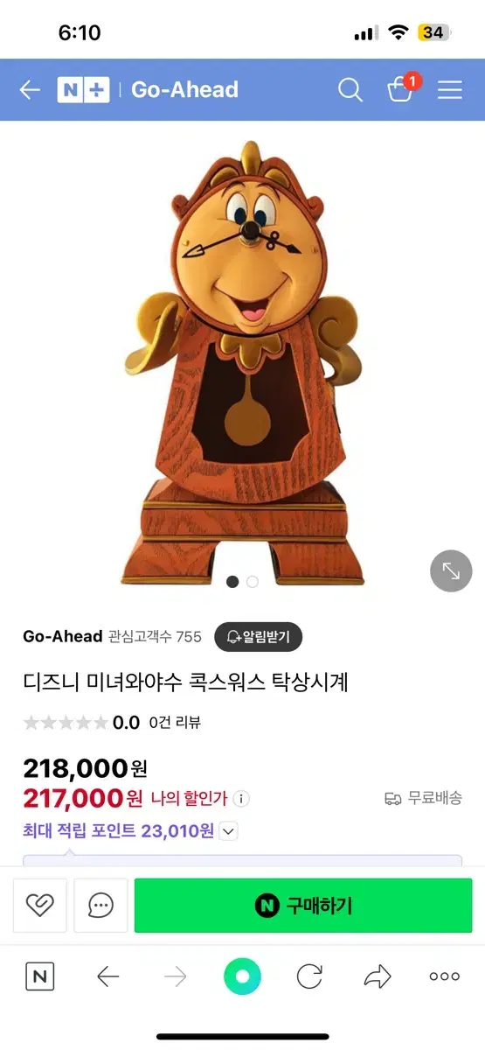485x1050 pixels.
Task: Open the shopping cart with badge
Action: 402,87
